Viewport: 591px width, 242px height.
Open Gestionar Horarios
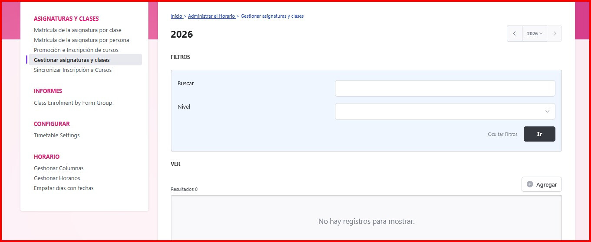coord(57,178)
